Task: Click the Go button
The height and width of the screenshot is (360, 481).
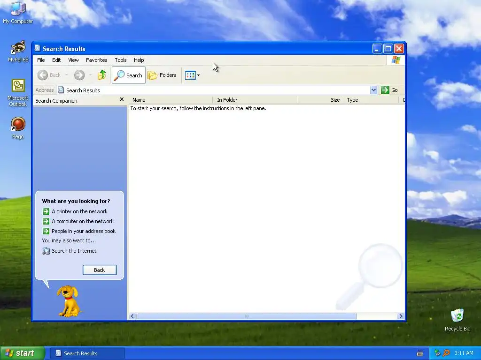Action: coord(389,90)
